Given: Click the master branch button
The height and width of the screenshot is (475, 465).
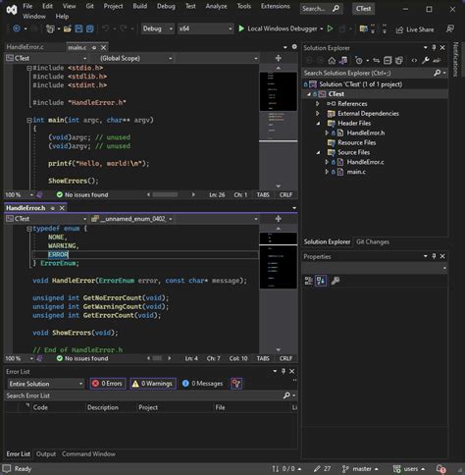Looking at the screenshot, I should tap(360, 469).
